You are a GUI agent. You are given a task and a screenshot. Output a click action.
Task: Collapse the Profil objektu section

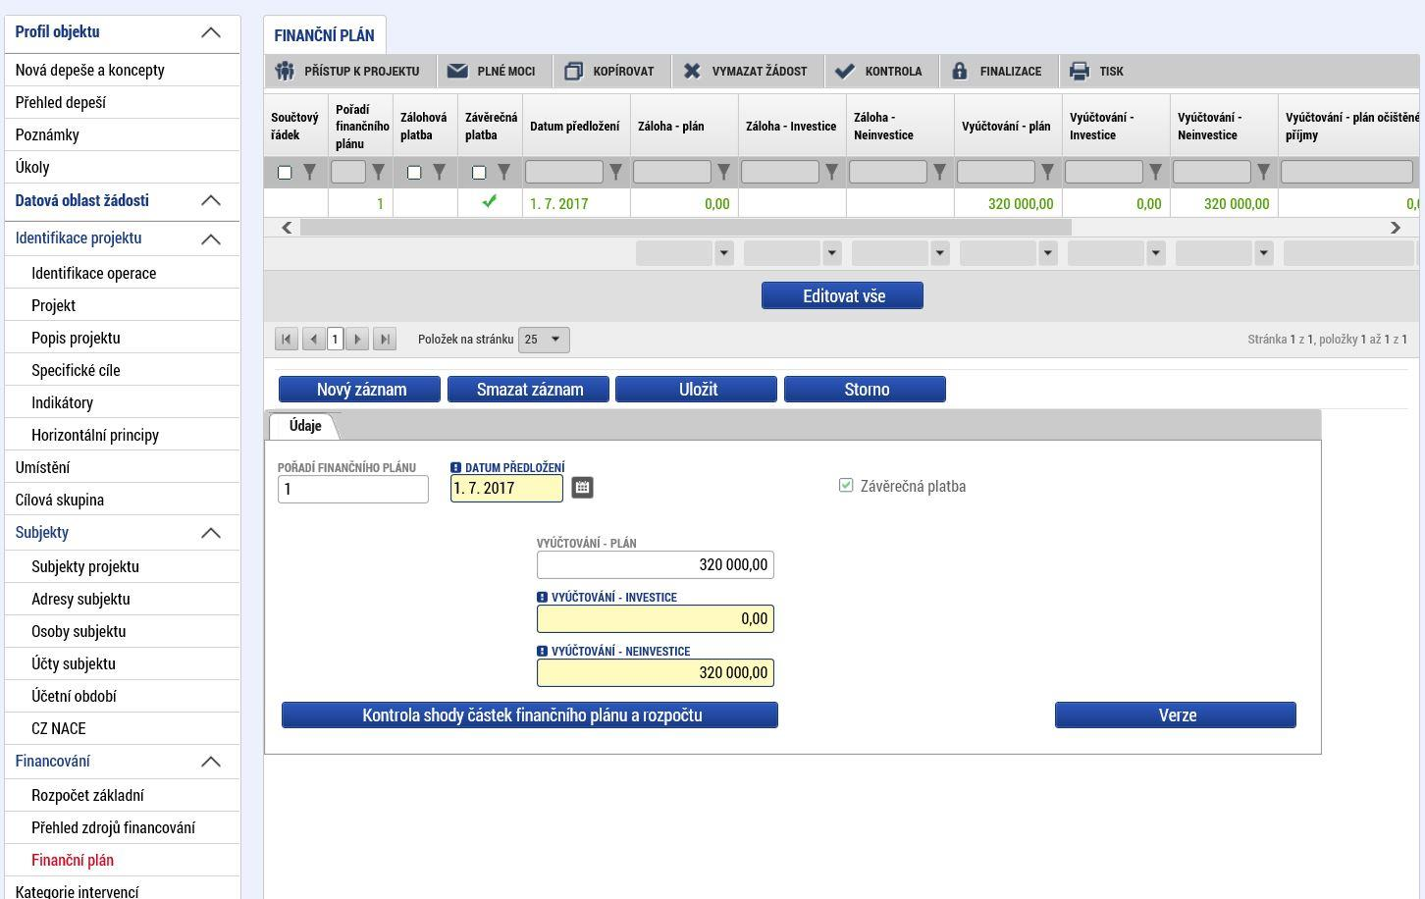(211, 32)
